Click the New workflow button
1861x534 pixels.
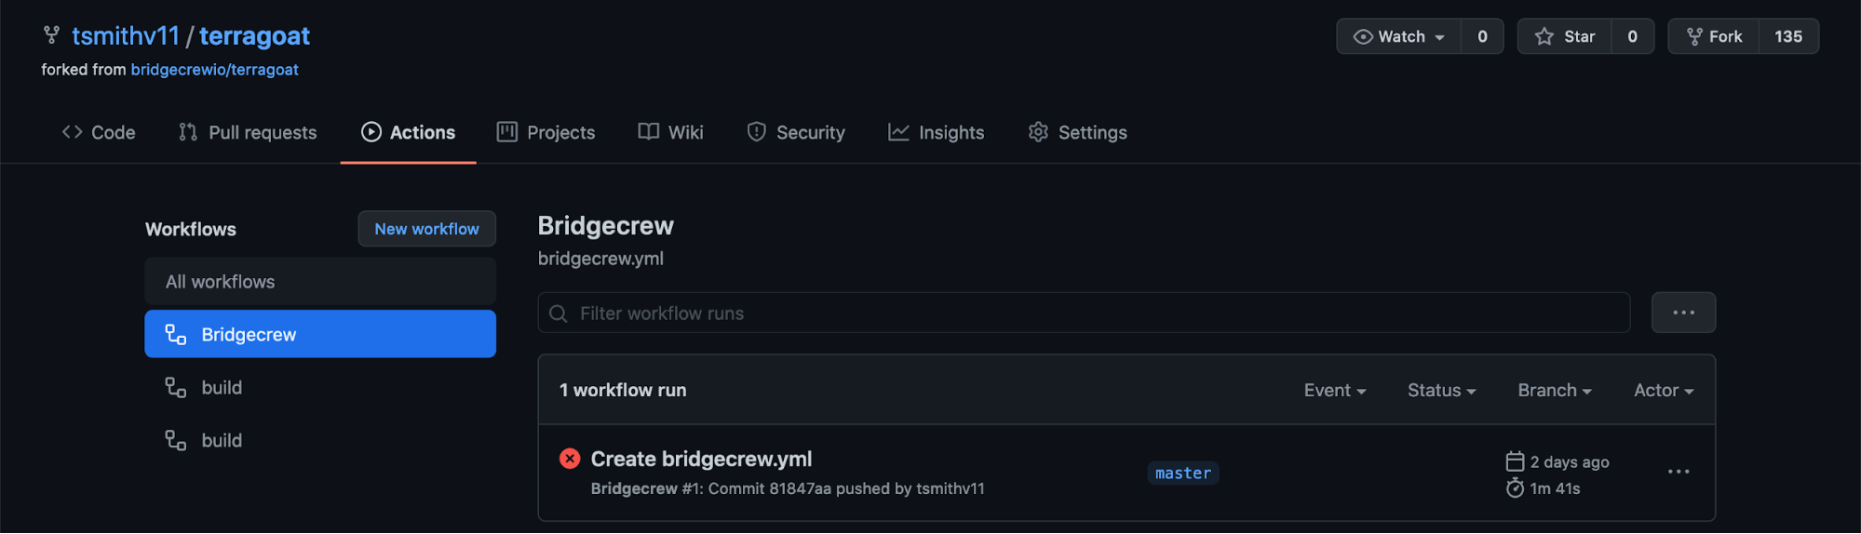[x=426, y=229]
